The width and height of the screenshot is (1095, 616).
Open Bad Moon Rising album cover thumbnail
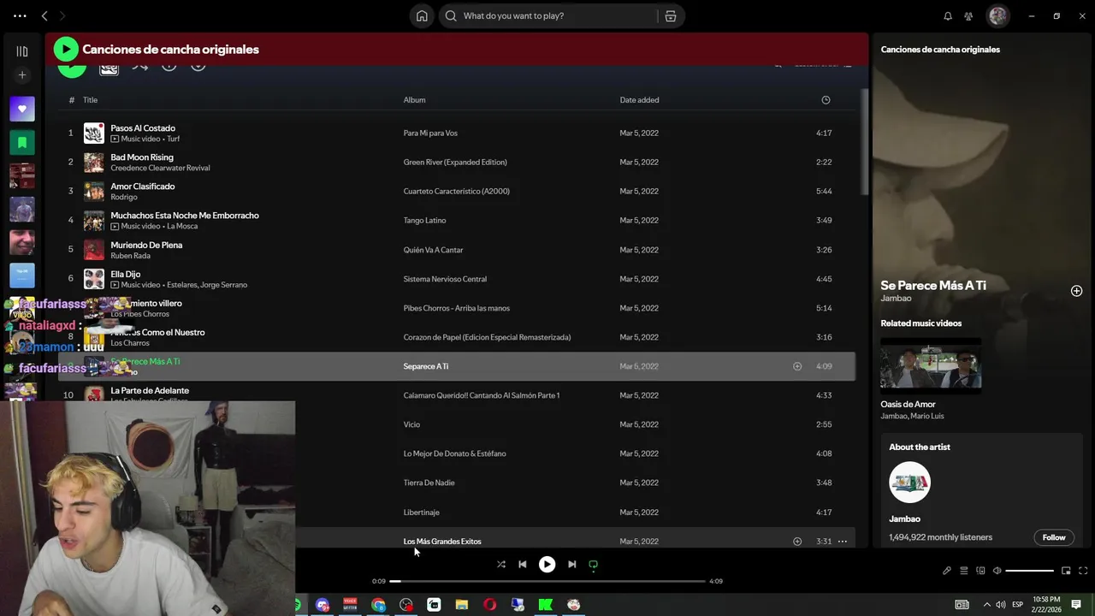[x=94, y=163]
